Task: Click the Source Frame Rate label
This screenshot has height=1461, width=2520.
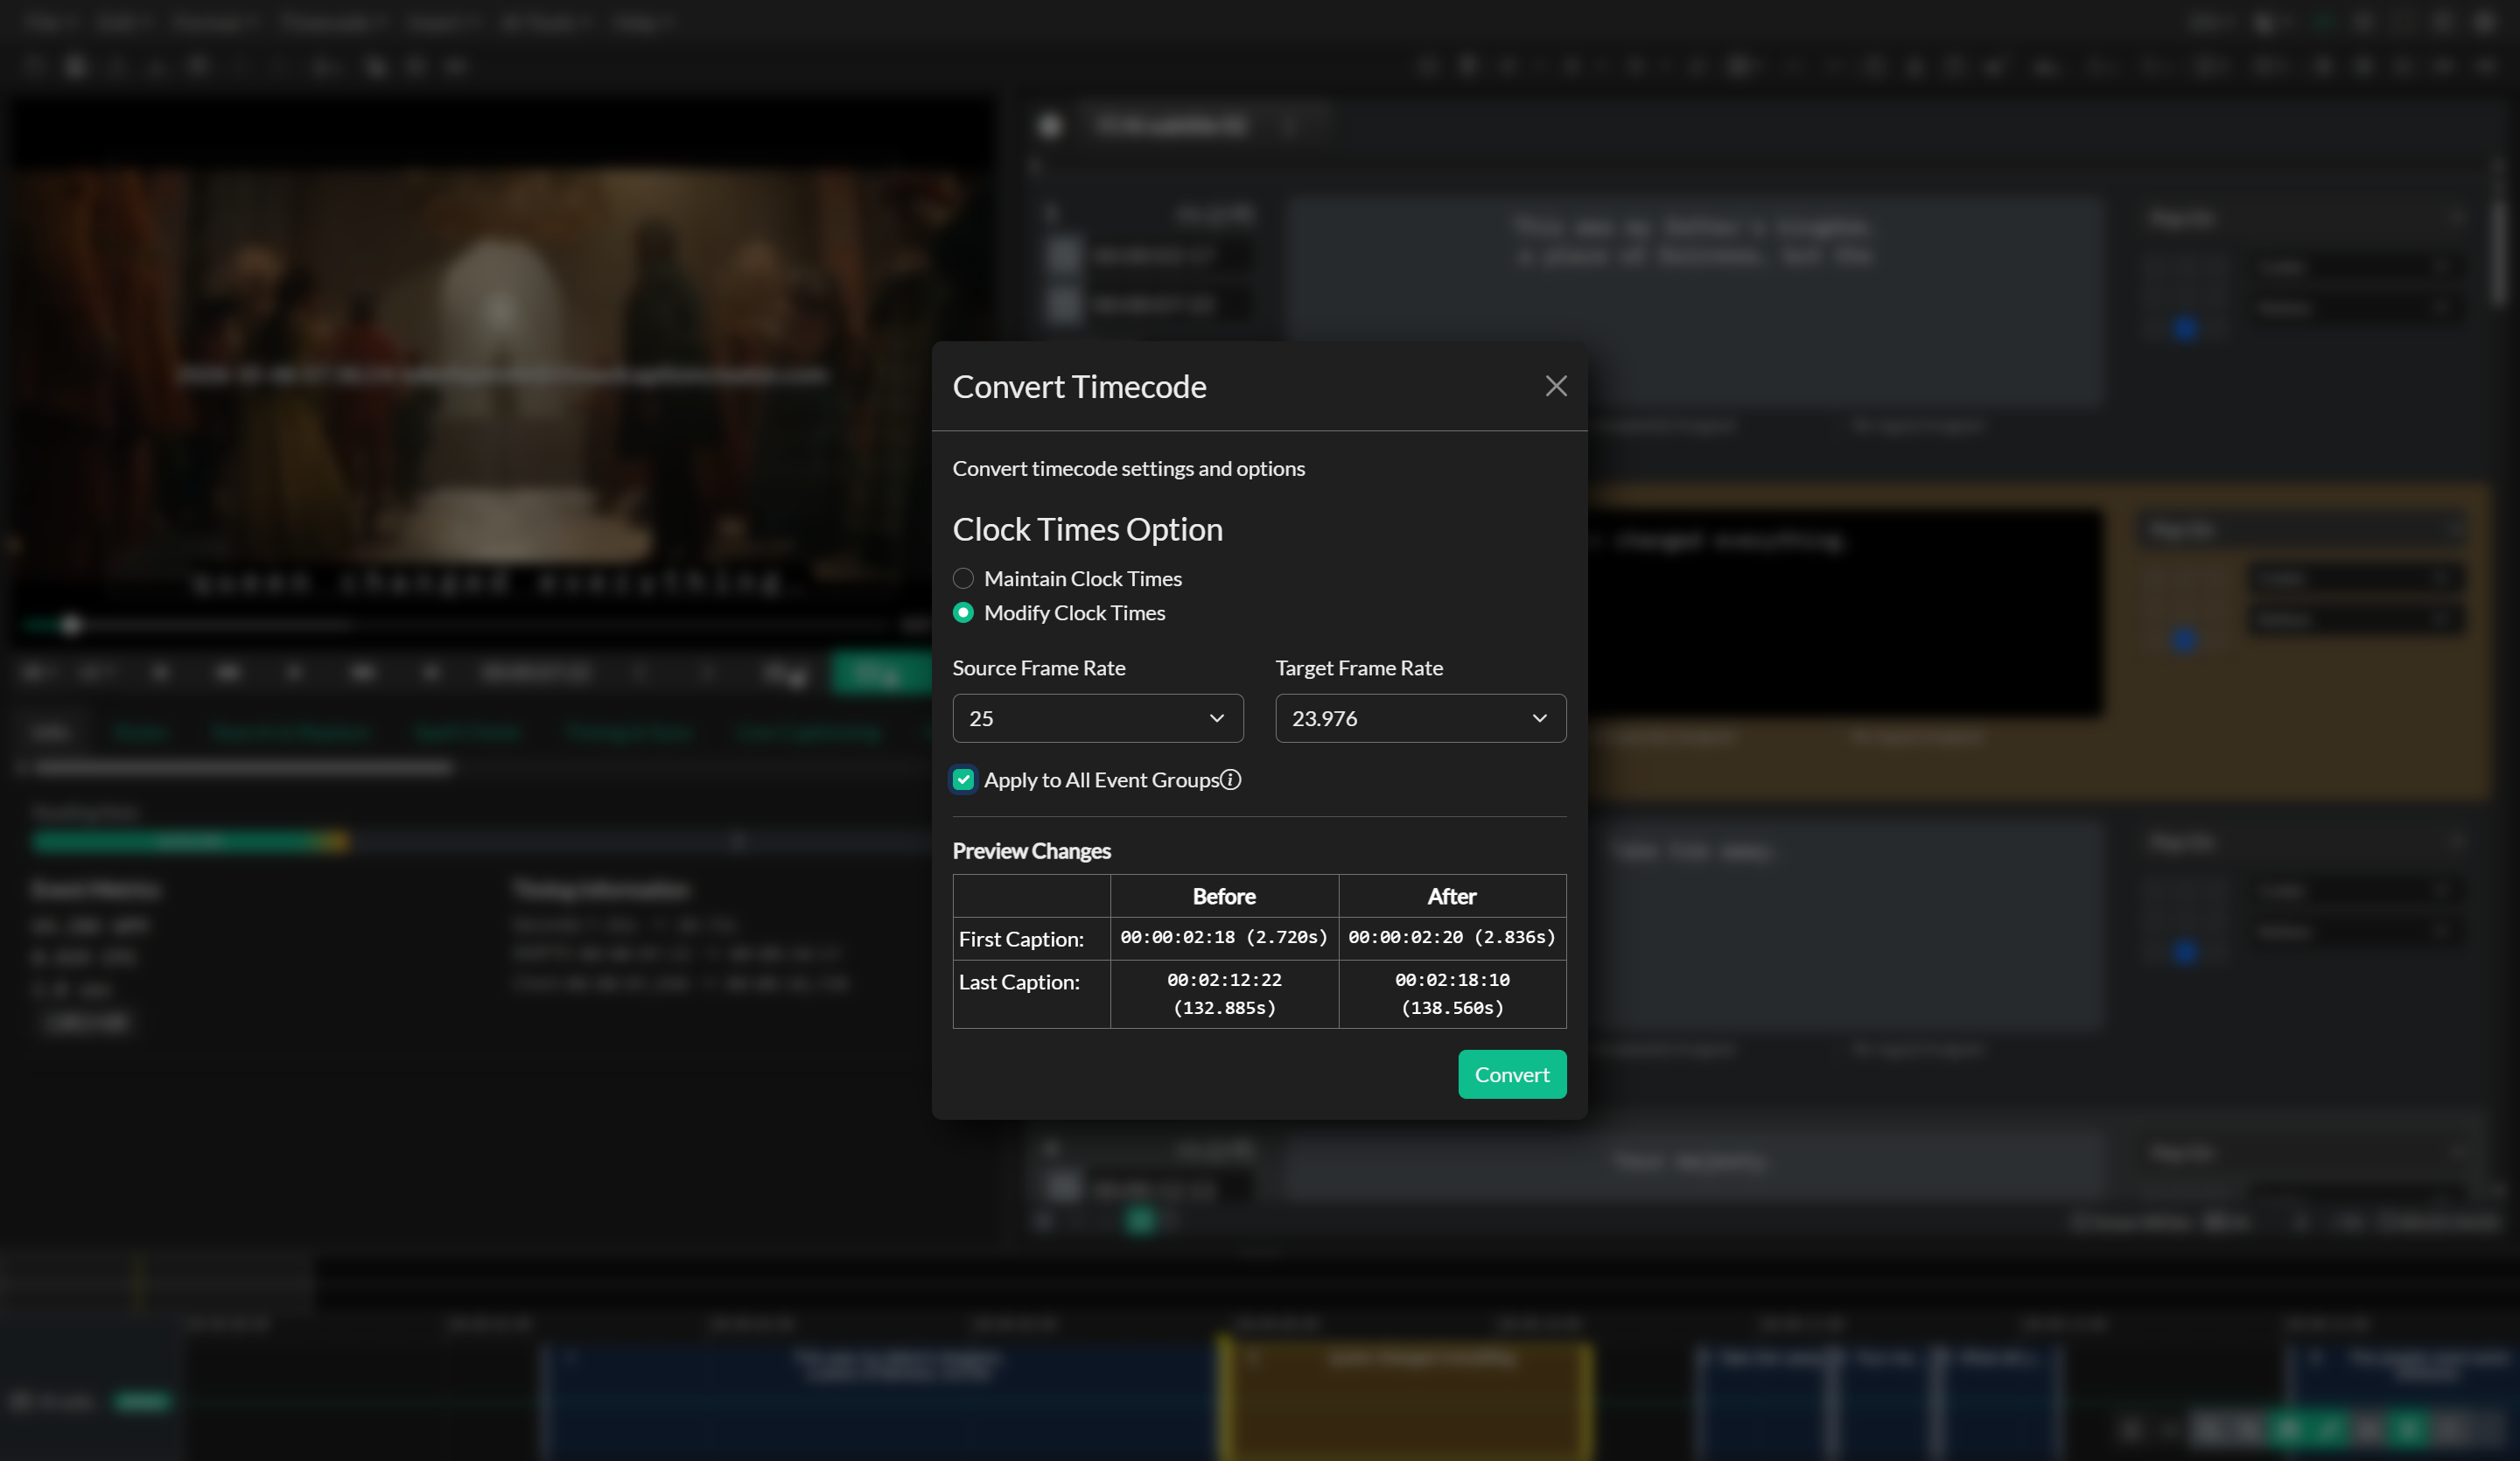Action: pos(1039,668)
